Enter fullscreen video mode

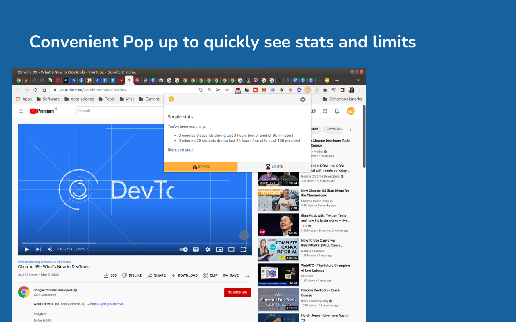tap(243, 249)
